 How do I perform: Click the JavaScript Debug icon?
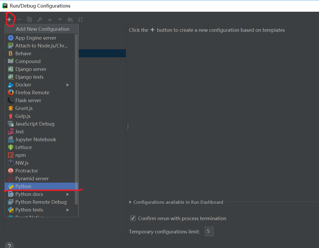point(11,124)
